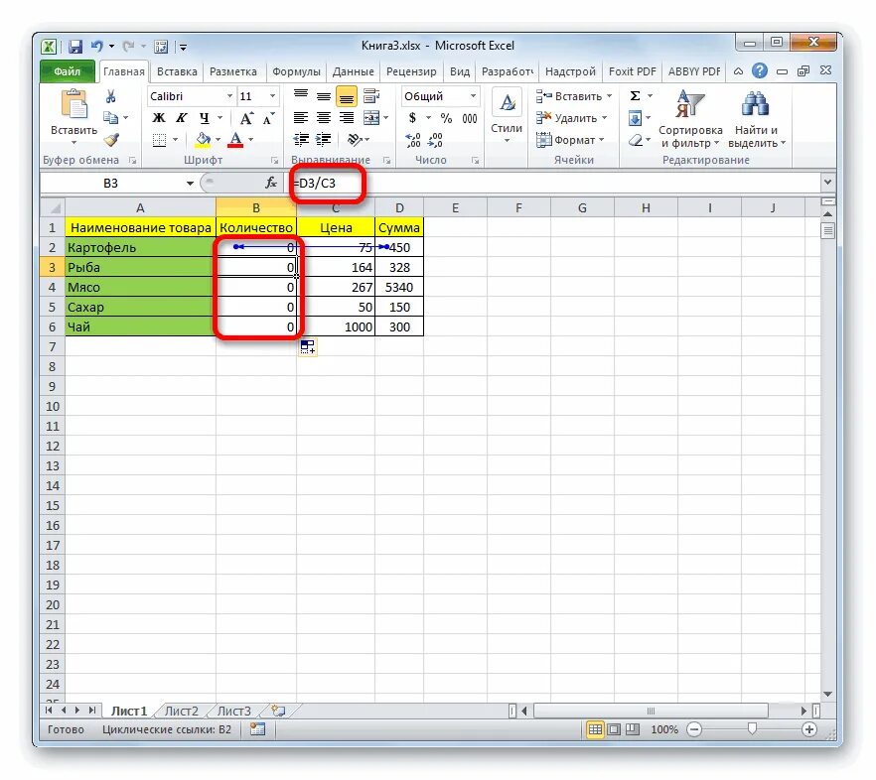Decrease indent icon
Viewport: 876px width, 780px height.
tap(301, 140)
